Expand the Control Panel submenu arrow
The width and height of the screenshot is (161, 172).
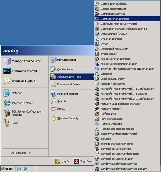93,69
